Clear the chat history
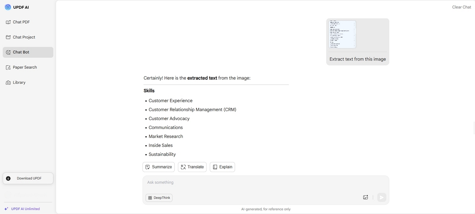475x214 pixels. point(461,7)
